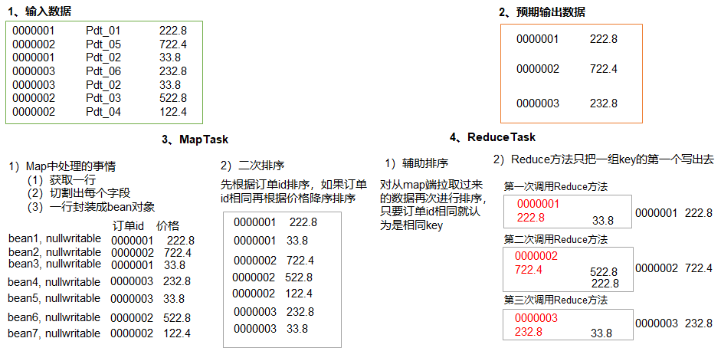Select Pdt_06 in the input data box

(103, 71)
